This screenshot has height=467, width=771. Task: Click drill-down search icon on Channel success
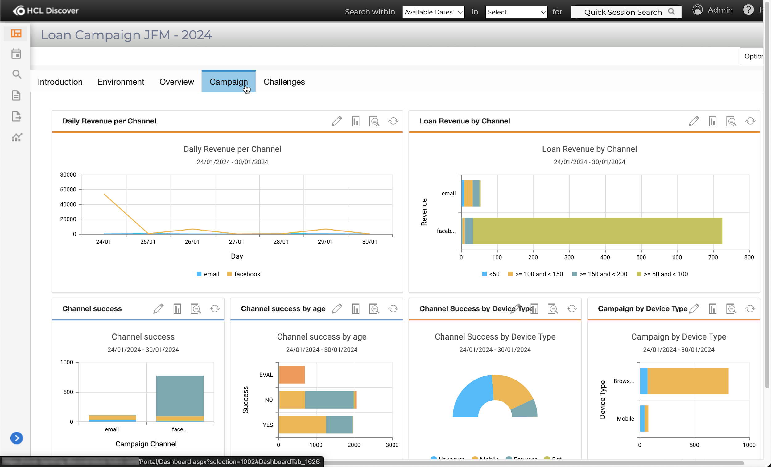pyautogui.click(x=196, y=309)
